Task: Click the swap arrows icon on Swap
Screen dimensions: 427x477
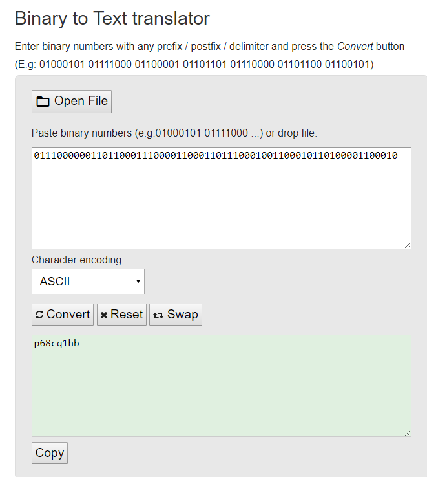Action: (158, 315)
